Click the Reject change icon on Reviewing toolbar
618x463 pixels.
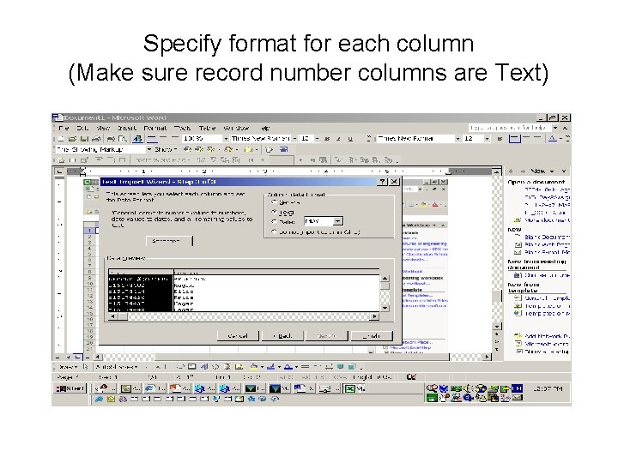(227, 149)
